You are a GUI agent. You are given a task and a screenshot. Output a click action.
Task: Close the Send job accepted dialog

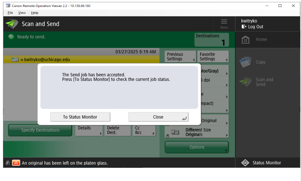[158, 117]
